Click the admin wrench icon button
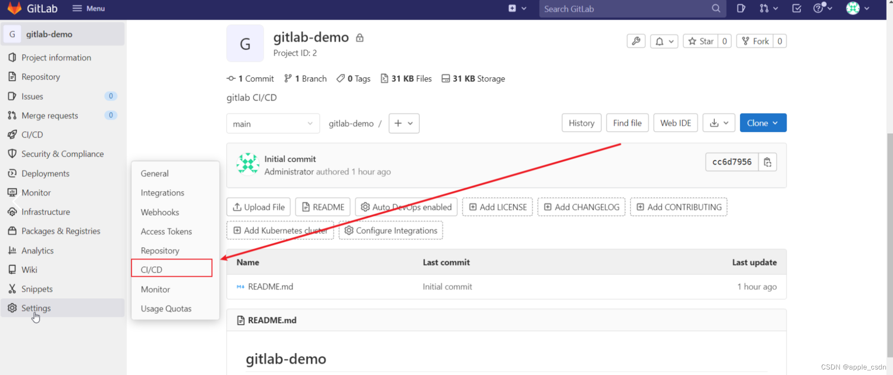This screenshot has height=375, width=893. point(636,41)
